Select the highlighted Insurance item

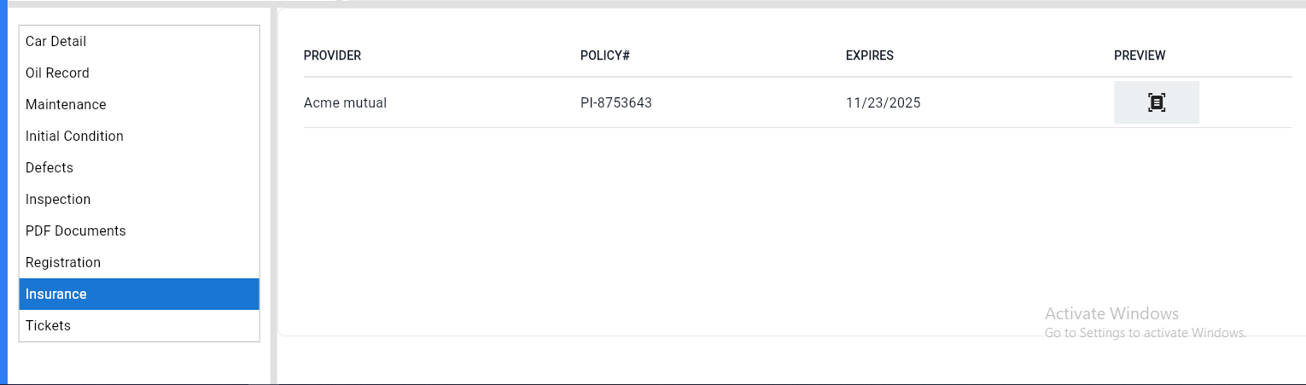point(56,294)
